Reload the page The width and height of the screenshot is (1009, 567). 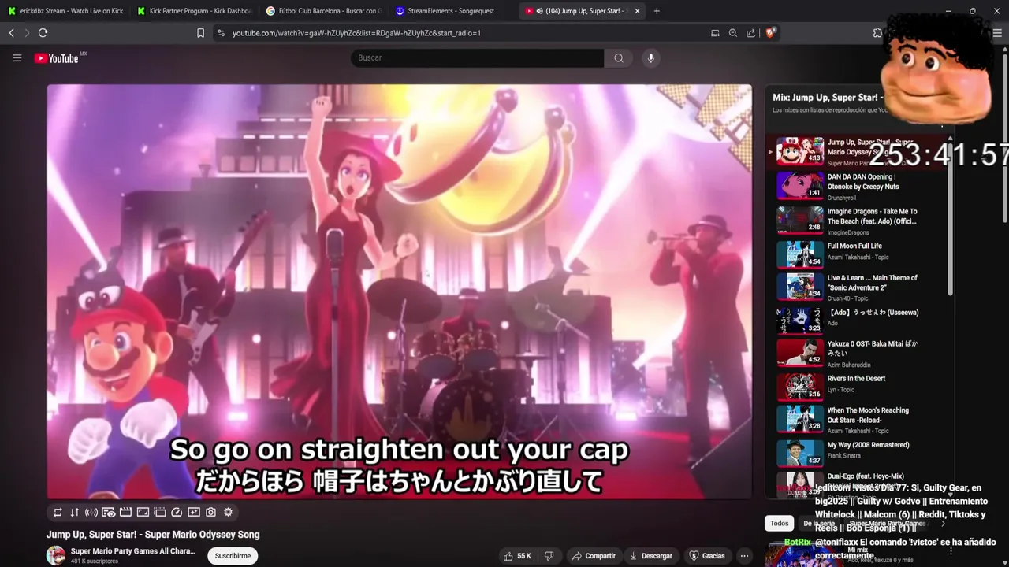pos(43,33)
